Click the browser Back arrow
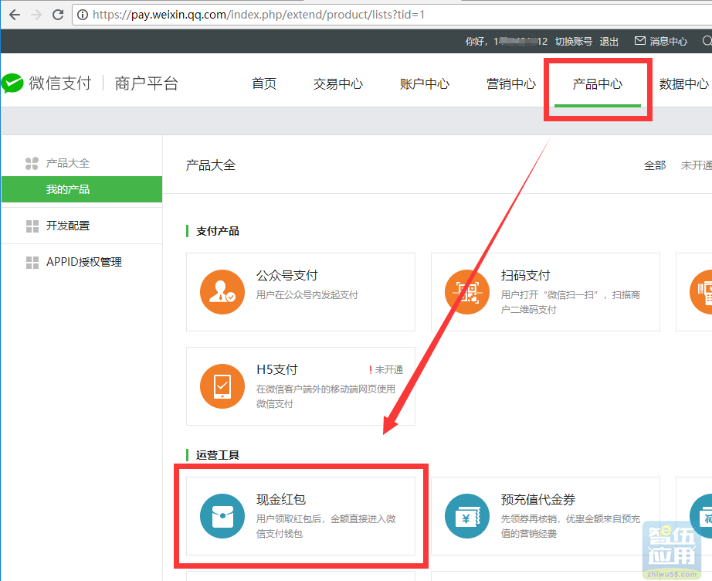Image resolution: width=712 pixels, height=581 pixels. pos(15,15)
